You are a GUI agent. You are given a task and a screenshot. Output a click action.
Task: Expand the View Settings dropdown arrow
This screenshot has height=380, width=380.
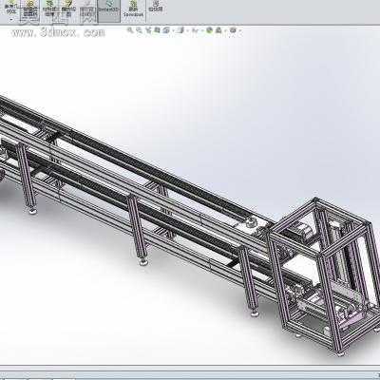(240, 30)
